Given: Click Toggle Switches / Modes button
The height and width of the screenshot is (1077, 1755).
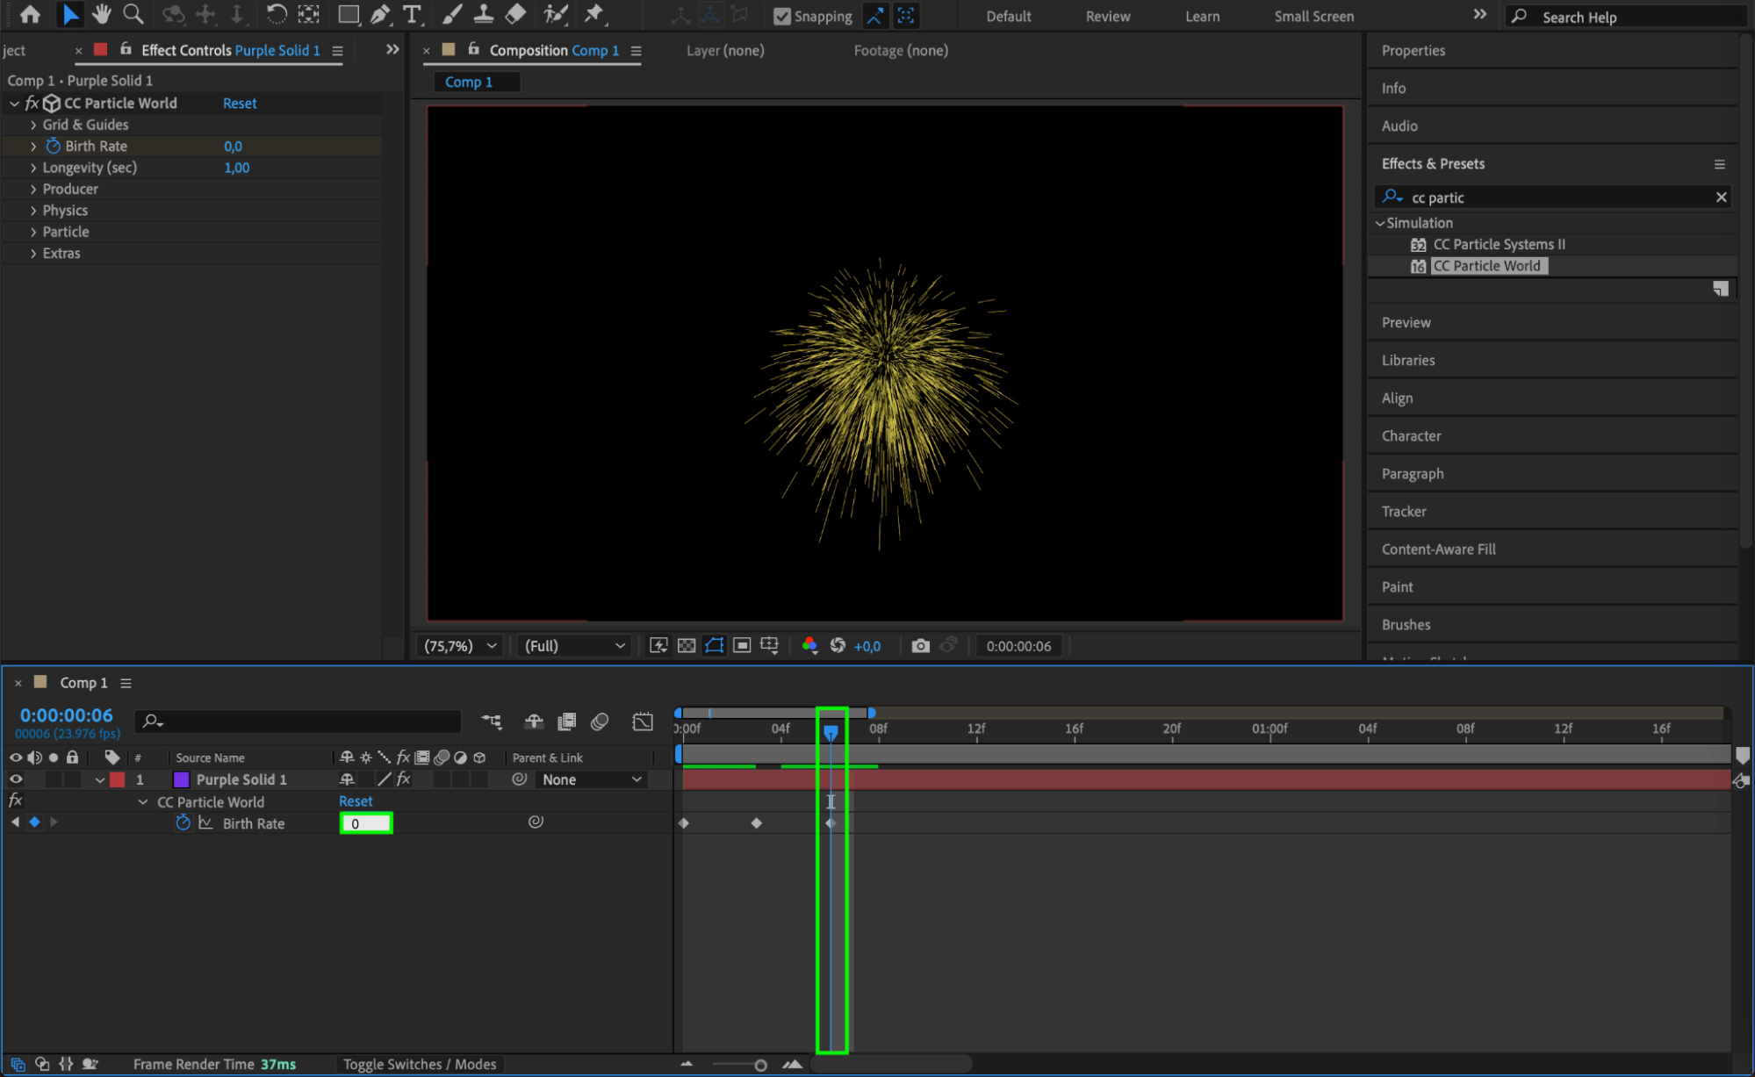Looking at the screenshot, I should 419,1064.
